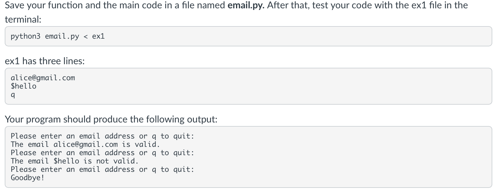Click the '<' redirect symbol in command
500x195 pixels.
coord(86,36)
